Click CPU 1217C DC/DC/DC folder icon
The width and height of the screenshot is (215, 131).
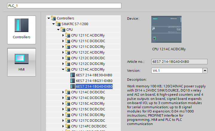(68, 121)
